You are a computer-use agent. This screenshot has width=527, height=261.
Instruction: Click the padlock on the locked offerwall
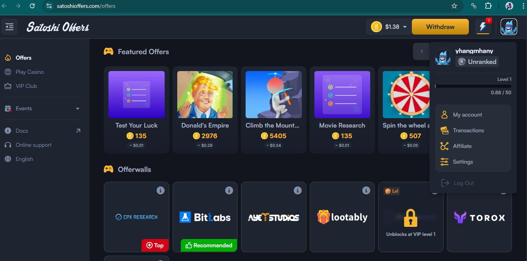coord(411,218)
